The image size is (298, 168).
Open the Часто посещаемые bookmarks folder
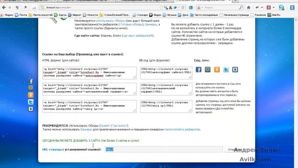click(x=204, y=15)
